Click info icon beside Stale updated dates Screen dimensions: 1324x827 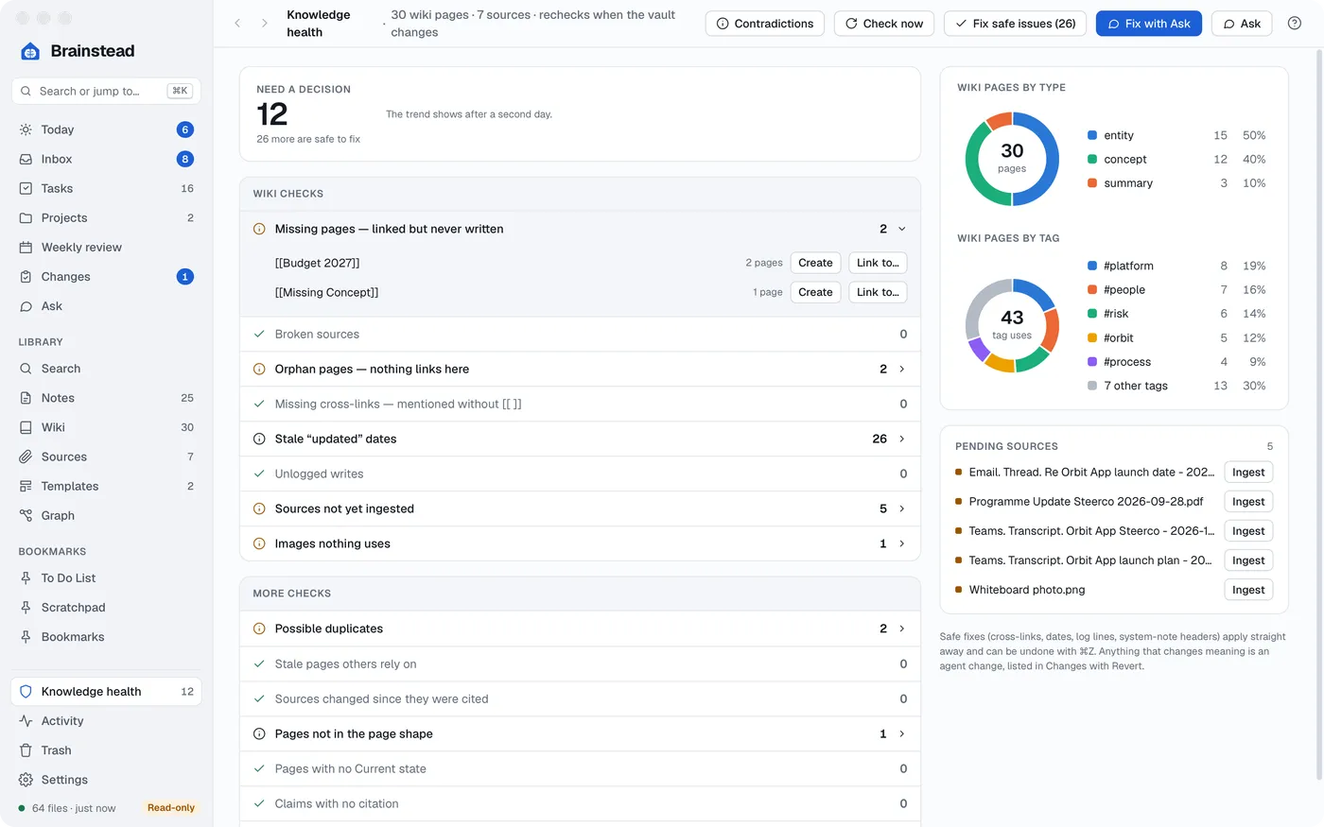click(259, 439)
